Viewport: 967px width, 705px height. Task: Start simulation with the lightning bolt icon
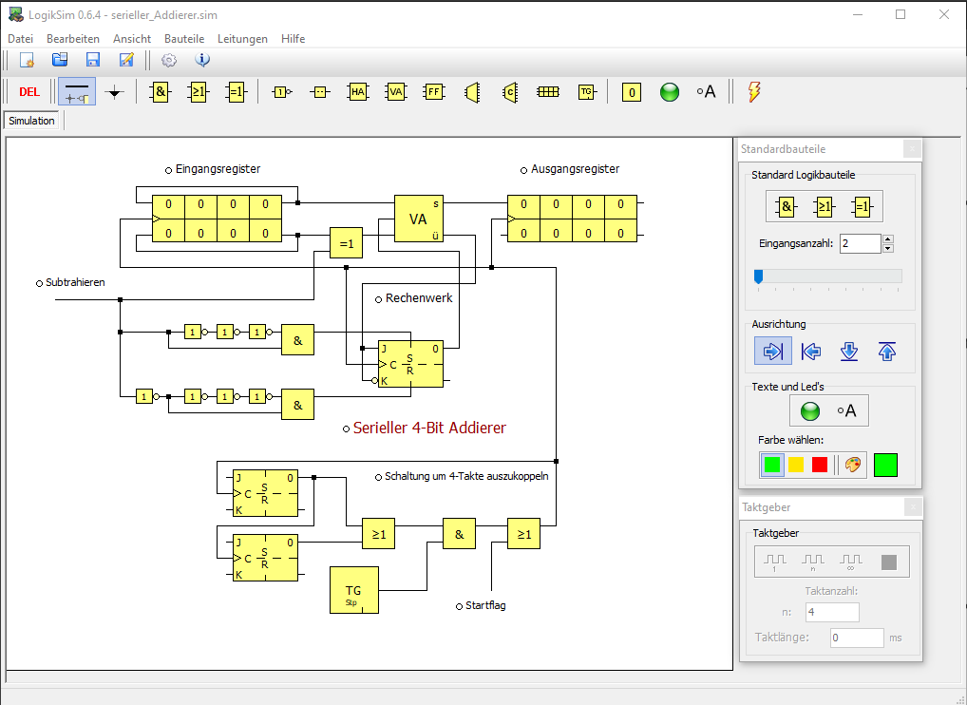pyautogui.click(x=753, y=92)
